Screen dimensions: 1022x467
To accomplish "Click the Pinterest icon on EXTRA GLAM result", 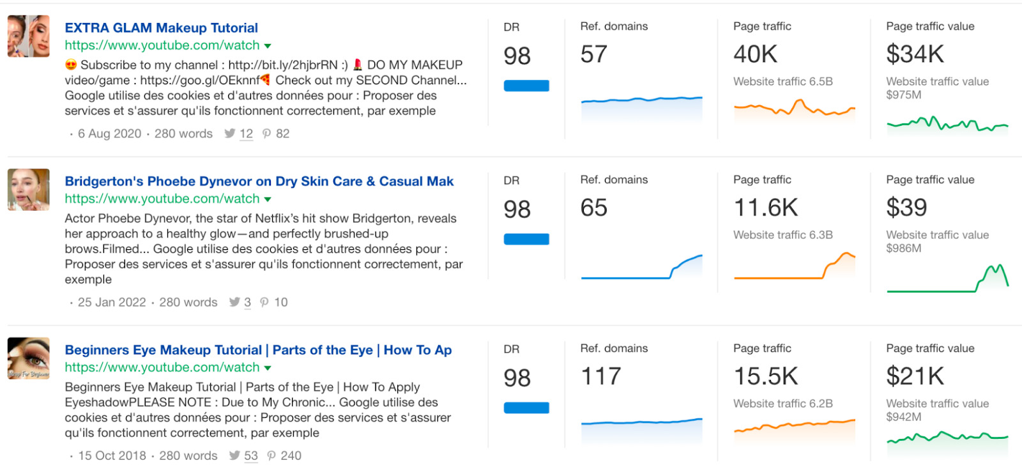I will (x=266, y=134).
